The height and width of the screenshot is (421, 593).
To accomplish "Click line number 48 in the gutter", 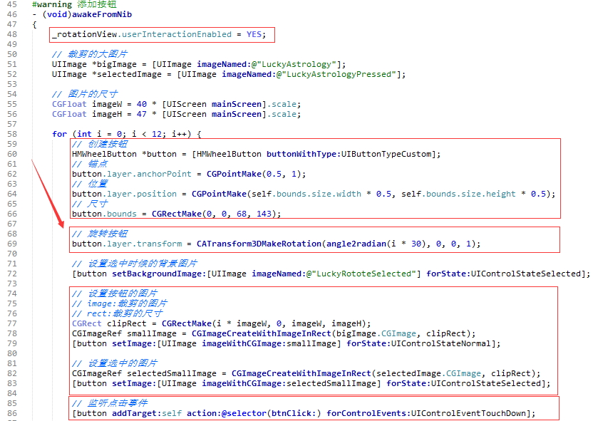I will pyautogui.click(x=12, y=34).
